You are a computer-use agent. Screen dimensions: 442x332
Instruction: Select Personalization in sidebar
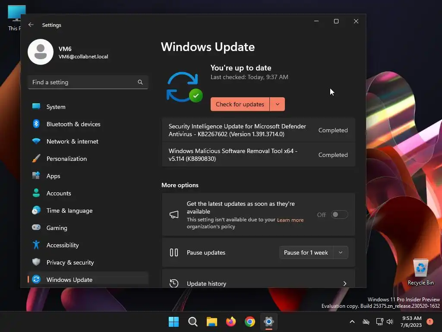point(88,159)
